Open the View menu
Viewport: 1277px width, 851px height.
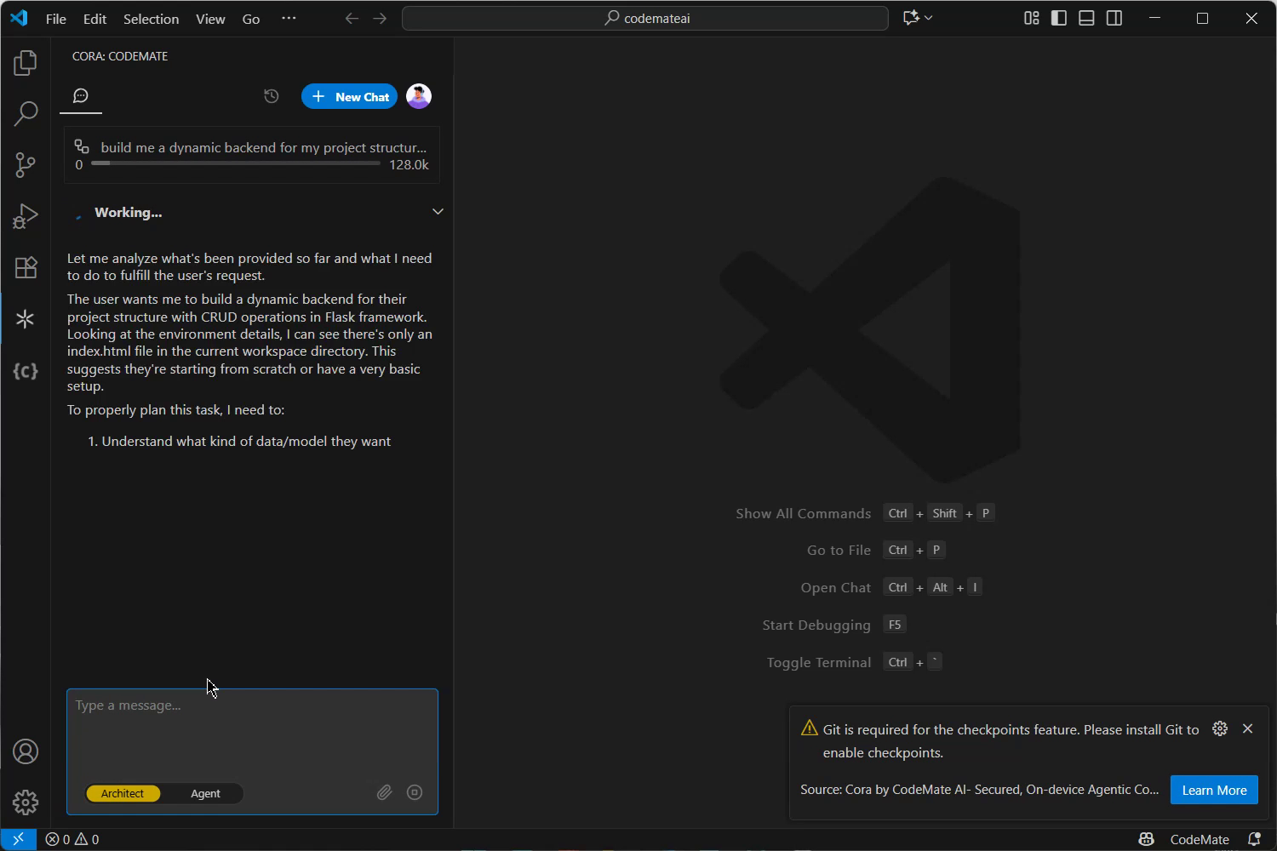[x=210, y=19]
